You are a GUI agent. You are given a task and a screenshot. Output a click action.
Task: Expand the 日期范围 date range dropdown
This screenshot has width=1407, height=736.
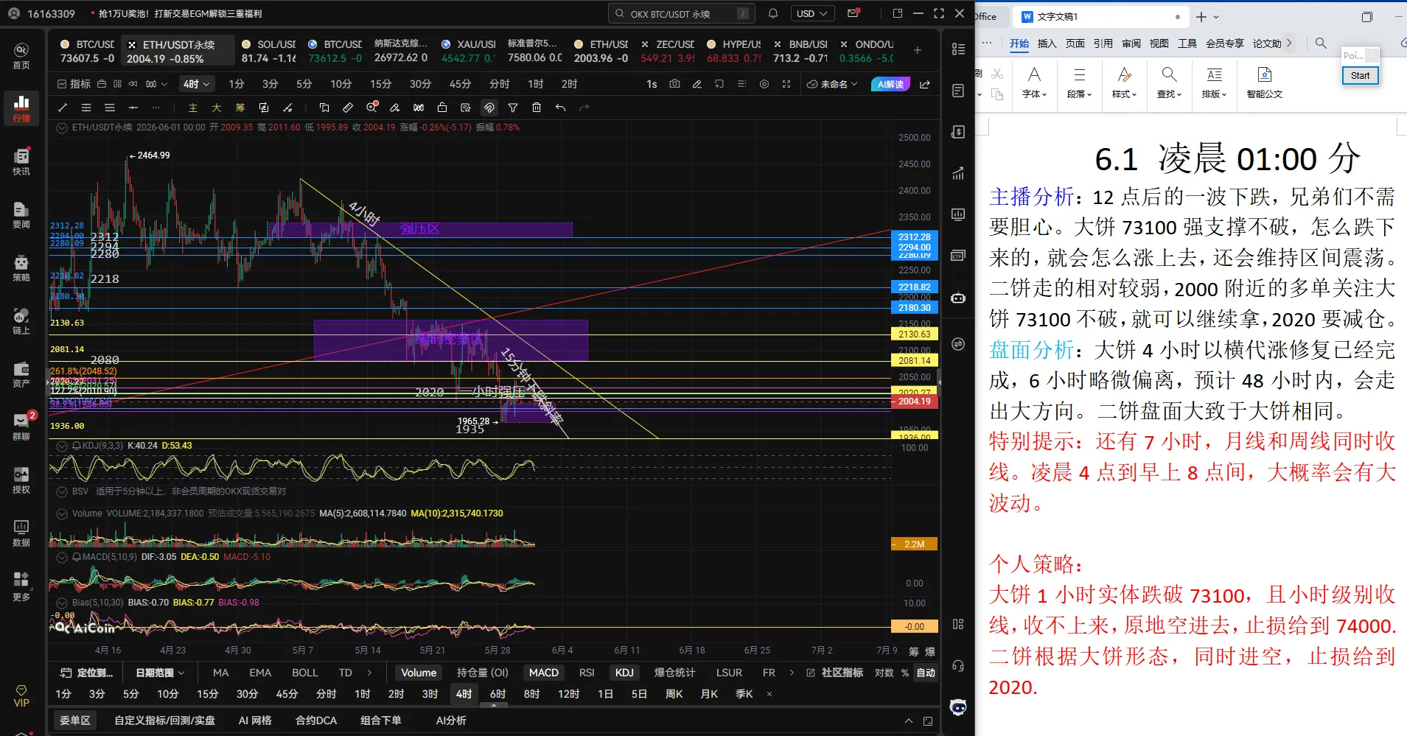click(x=160, y=673)
